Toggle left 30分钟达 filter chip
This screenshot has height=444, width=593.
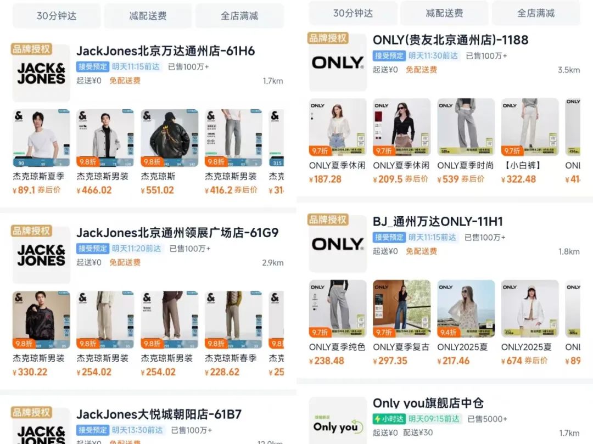57,16
